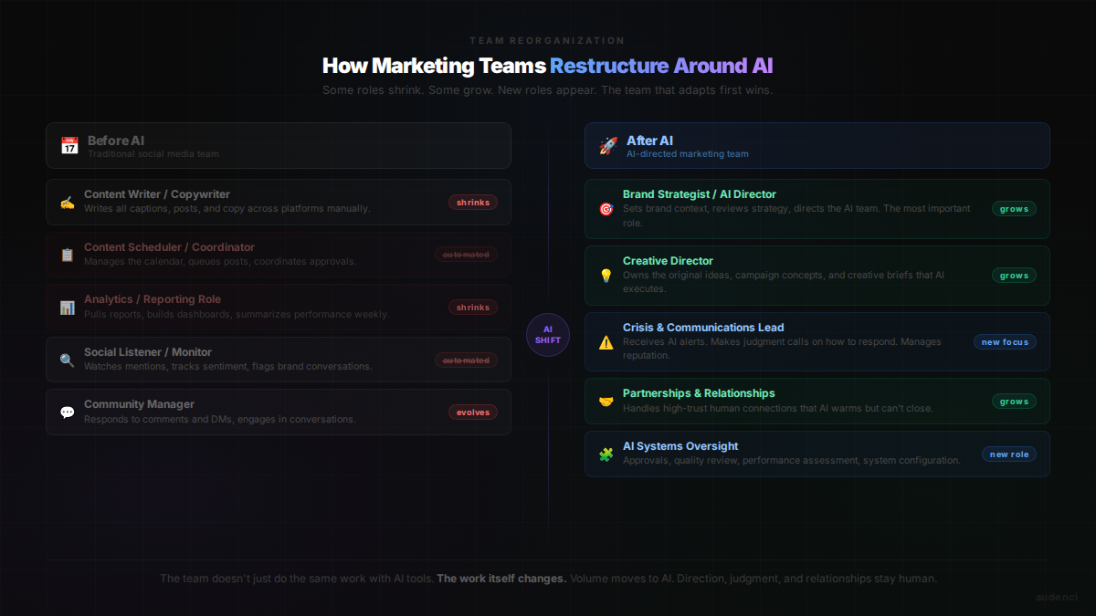Screen dimensions: 1096x616
Task: Click the writing hand icon for Content Writer
Action: 67,203
